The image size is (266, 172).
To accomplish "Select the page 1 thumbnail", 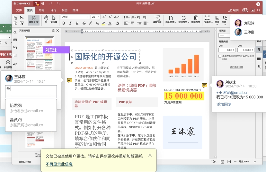I will pyautogui.click(x=40, y=48).
